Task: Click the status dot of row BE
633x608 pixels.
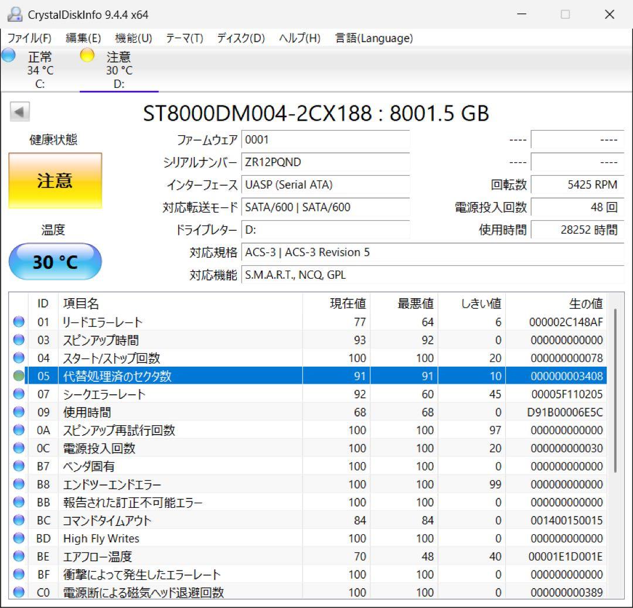Action: (x=19, y=556)
